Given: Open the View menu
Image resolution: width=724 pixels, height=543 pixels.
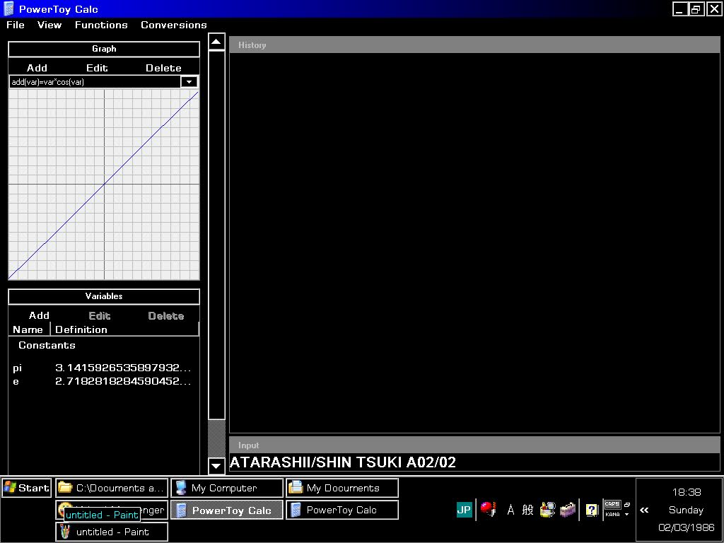Looking at the screenshot, I should click(49, 25).
